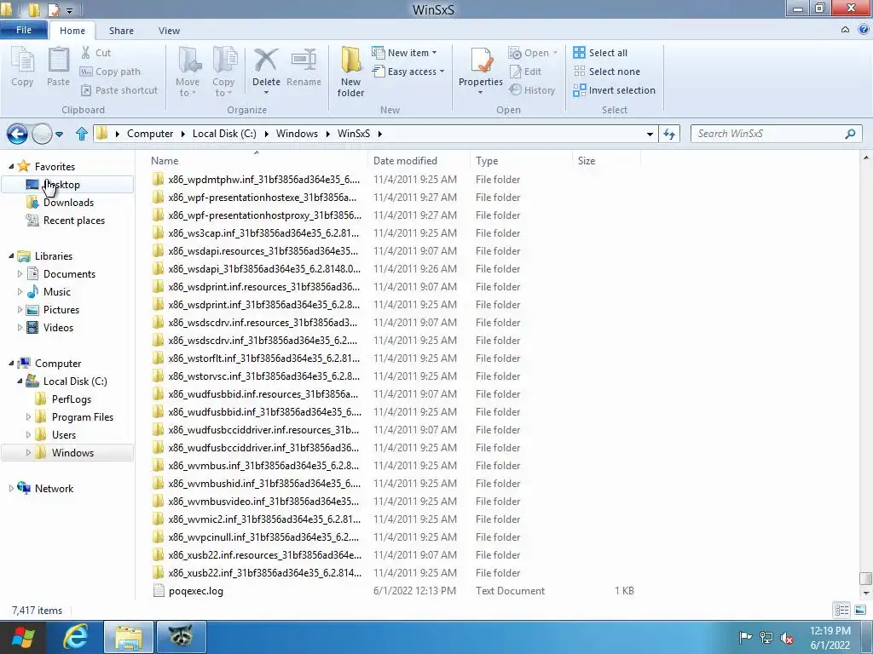Click the Rename icon

(x=304, y=60)
